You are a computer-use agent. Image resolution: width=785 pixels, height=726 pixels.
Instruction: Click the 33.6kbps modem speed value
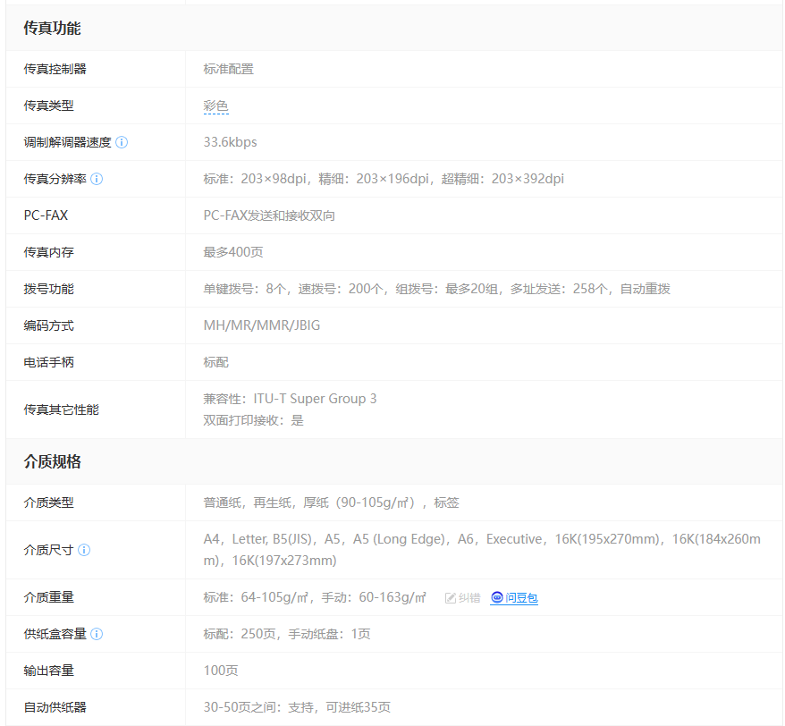[230, 142]
